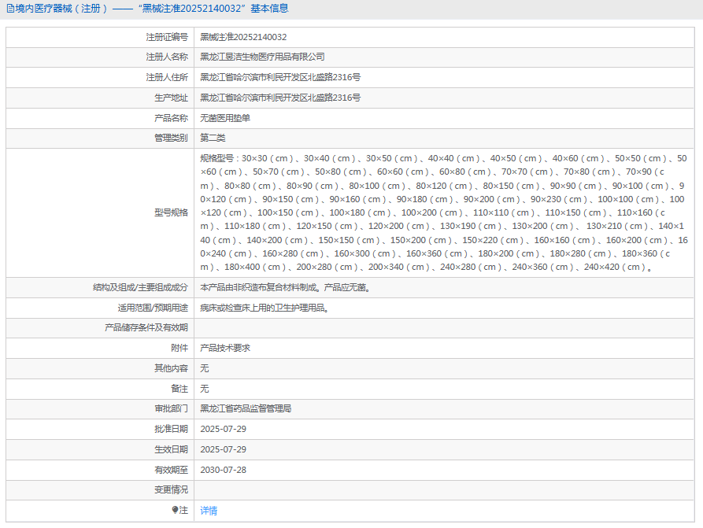Click the 有效期至 label

(x=172, y=470)
